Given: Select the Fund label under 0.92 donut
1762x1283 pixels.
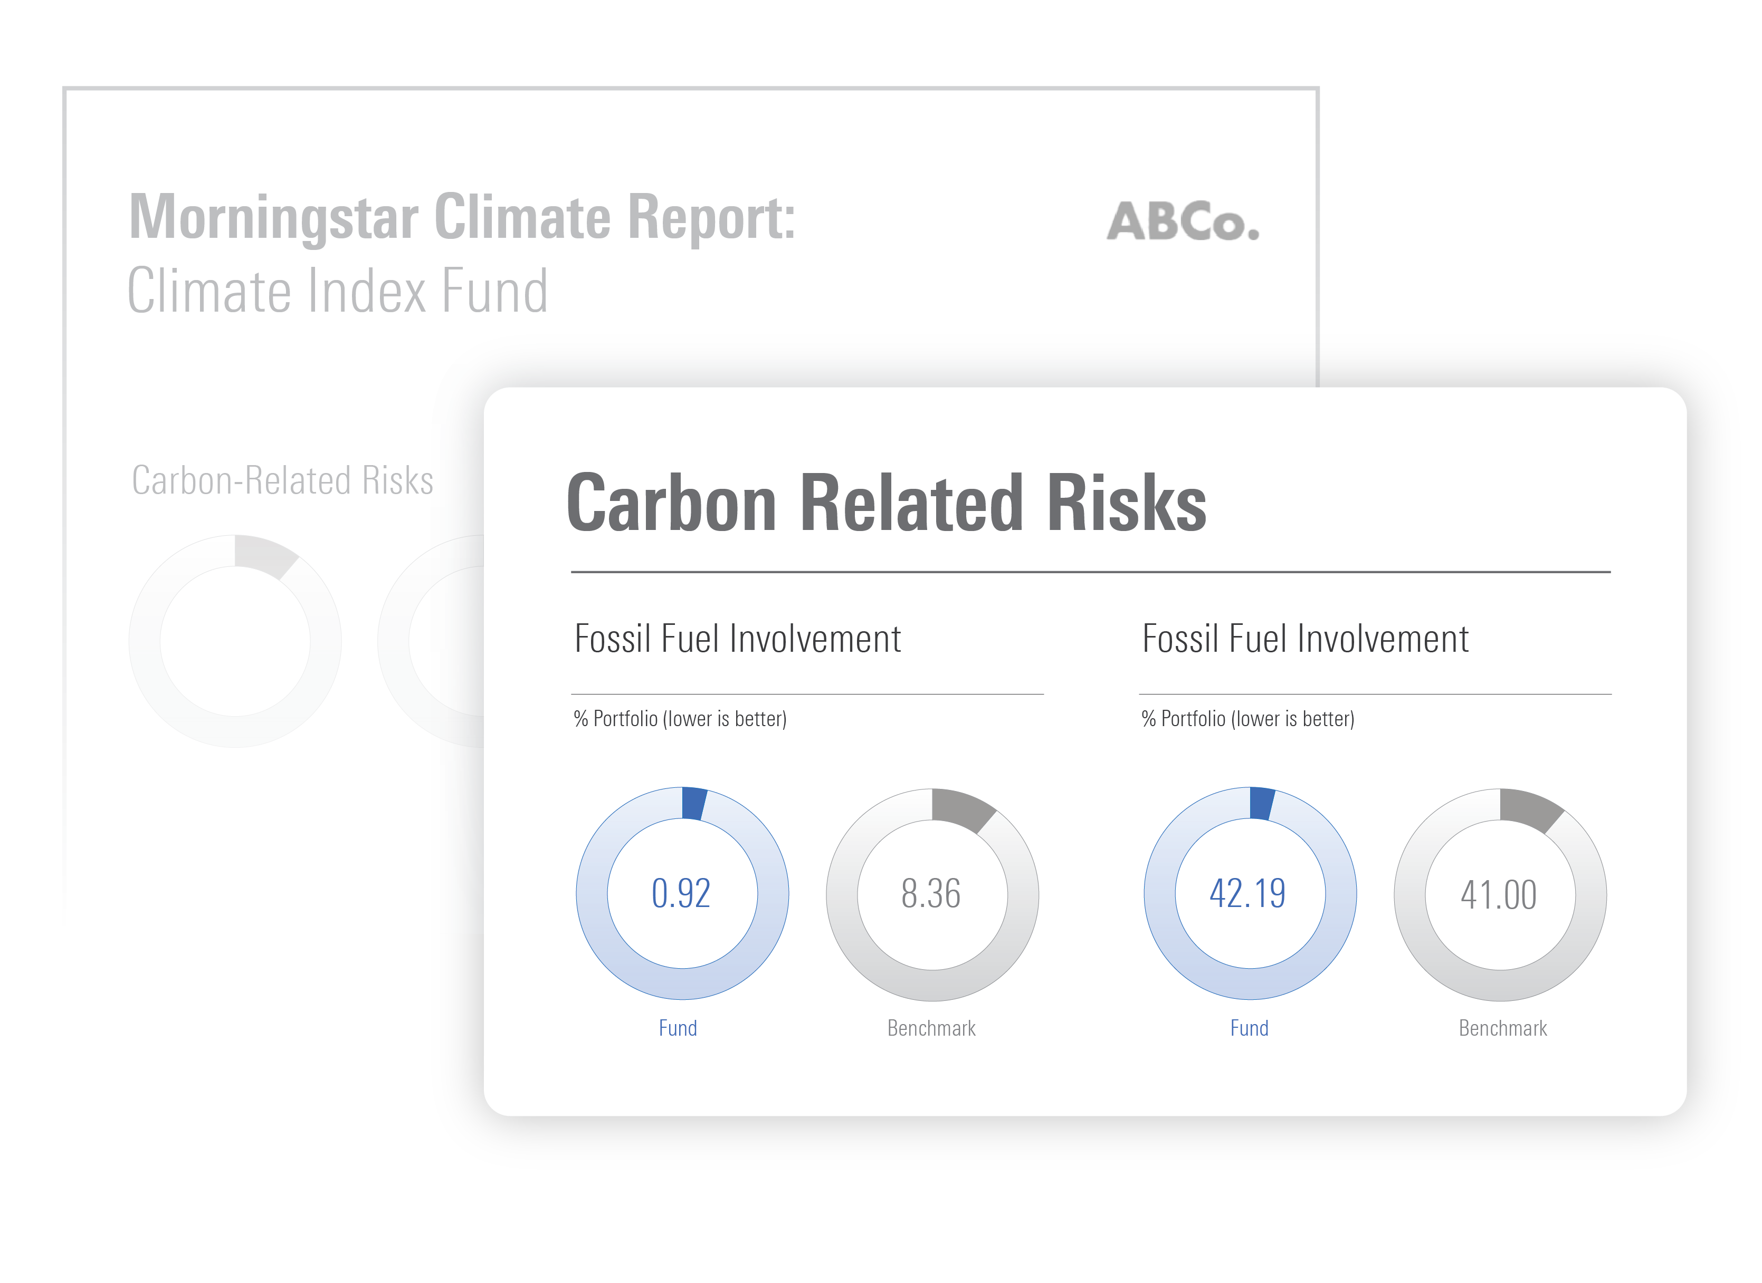Looking at the screenshot, I should pos(678,1028).
